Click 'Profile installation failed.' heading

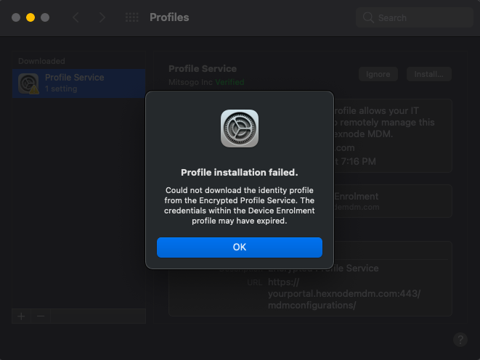240,173
